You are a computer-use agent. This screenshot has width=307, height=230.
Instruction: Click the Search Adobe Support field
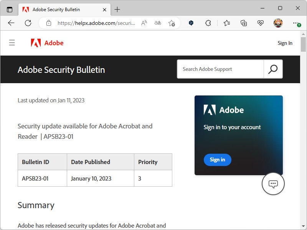[x=220, y=69]
